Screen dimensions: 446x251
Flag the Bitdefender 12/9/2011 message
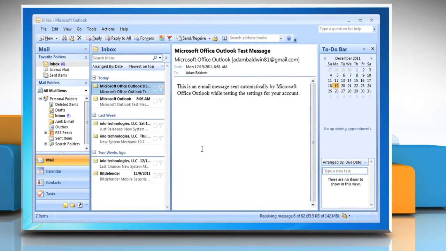[161, 176]
